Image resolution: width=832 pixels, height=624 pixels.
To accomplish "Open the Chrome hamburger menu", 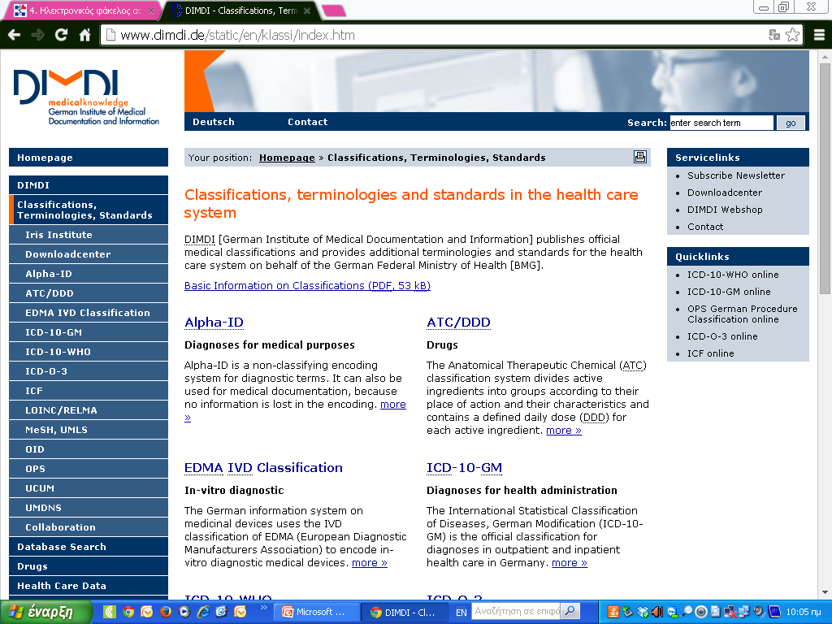I will click(x=819, y=35).
